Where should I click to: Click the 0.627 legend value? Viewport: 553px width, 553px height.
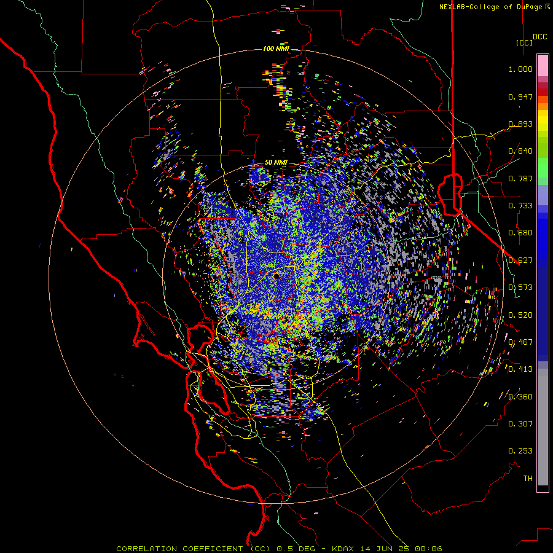point(520,261)
